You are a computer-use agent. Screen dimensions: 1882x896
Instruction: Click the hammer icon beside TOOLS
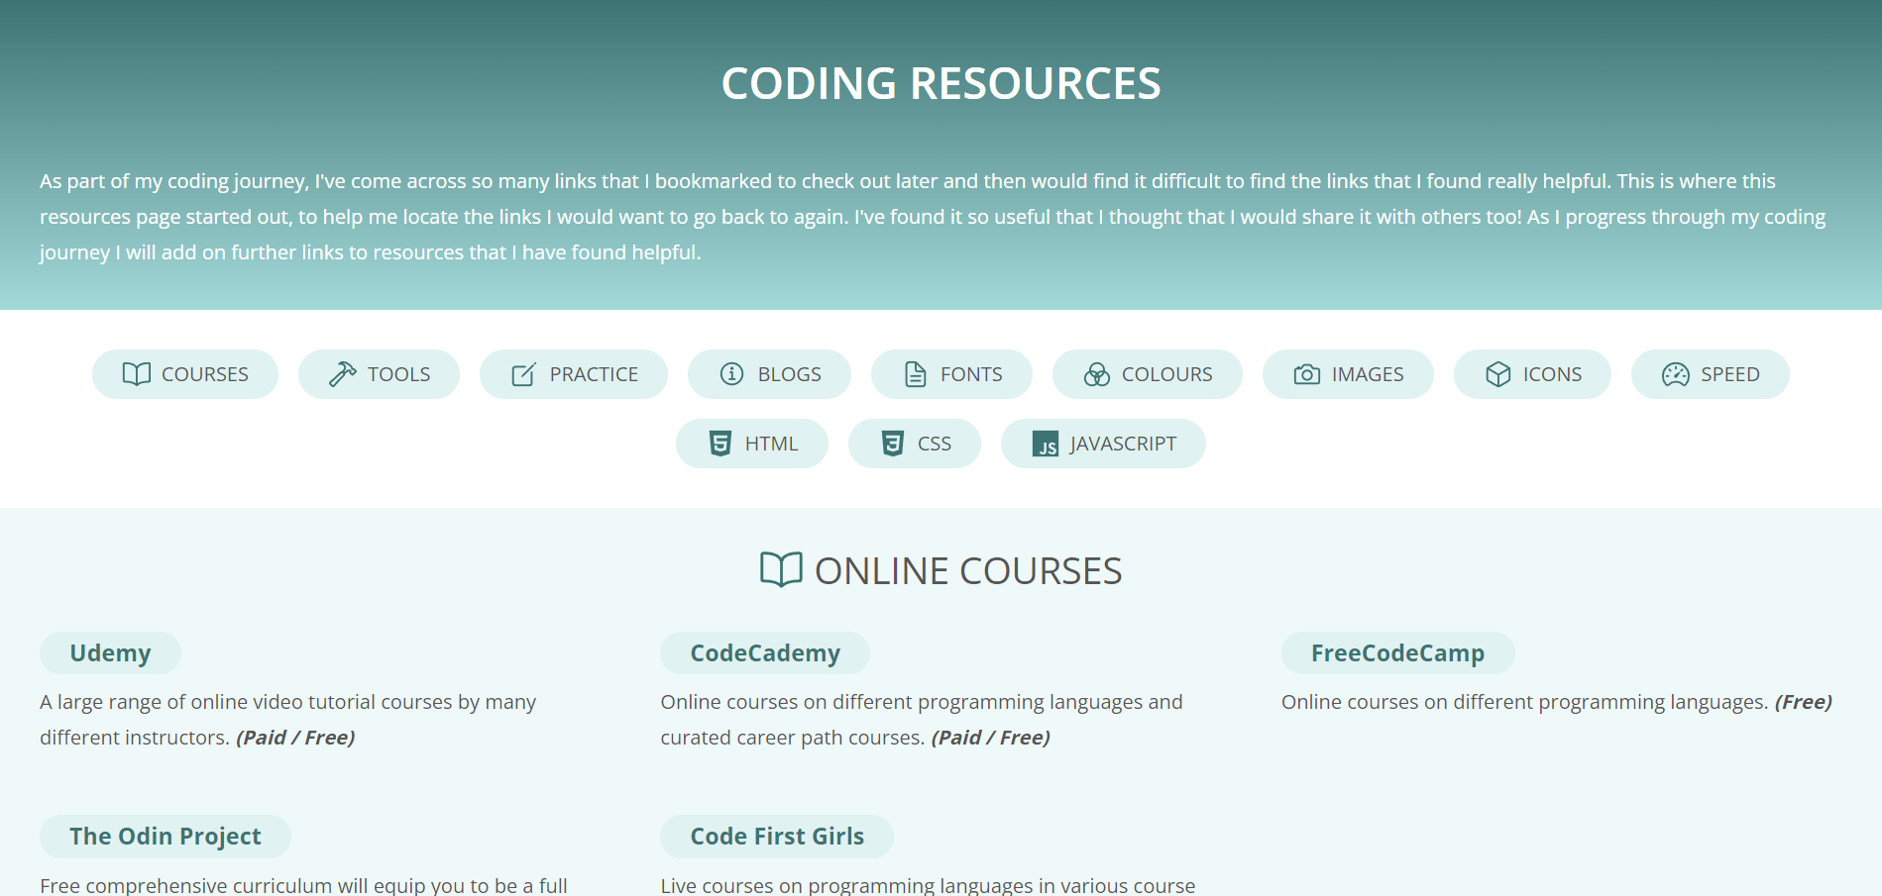point(342,374)
